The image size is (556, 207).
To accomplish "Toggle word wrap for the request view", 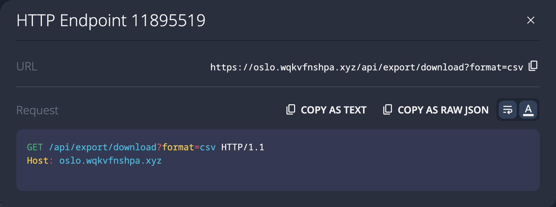I will pyautogui.click(x=507, y=110).
